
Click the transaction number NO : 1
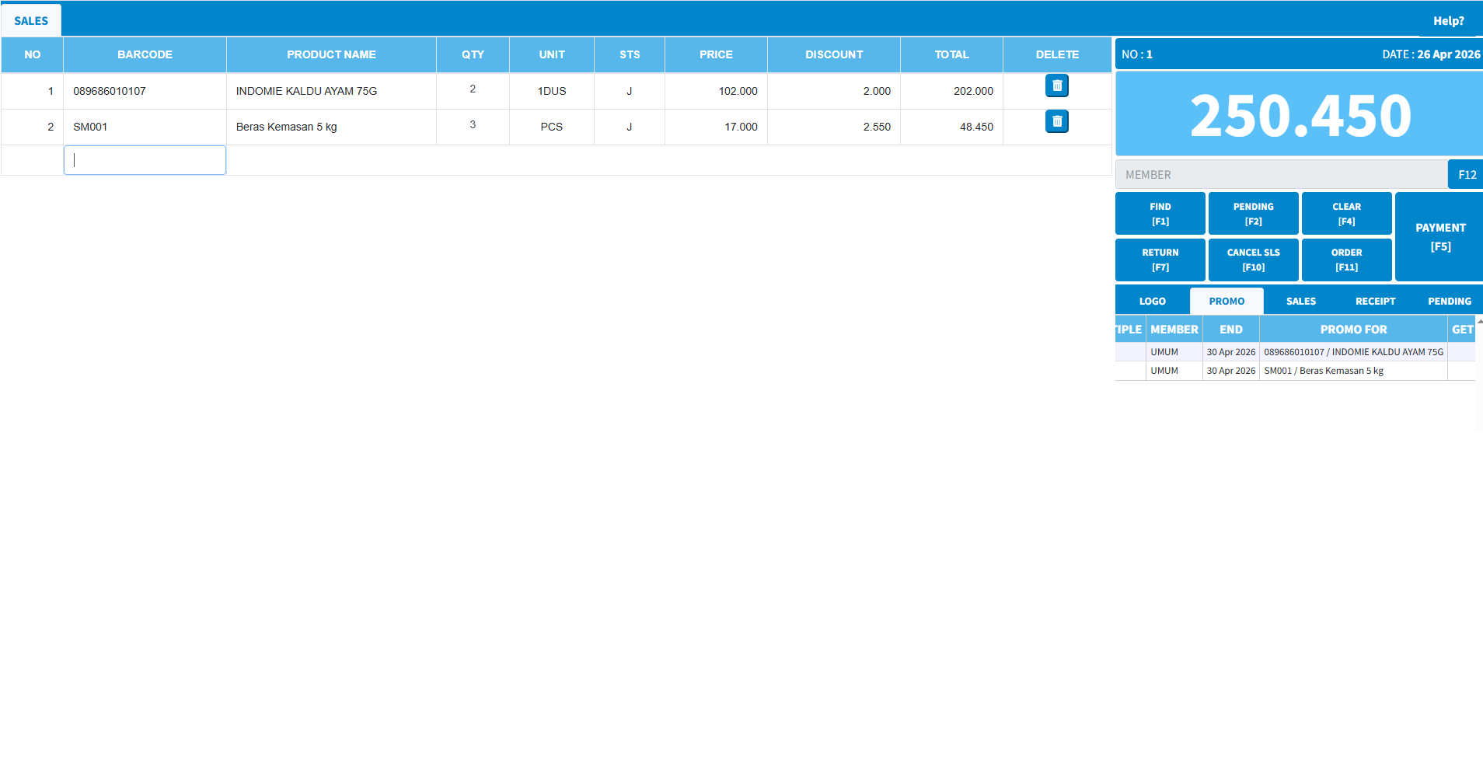coord(1136,54)
